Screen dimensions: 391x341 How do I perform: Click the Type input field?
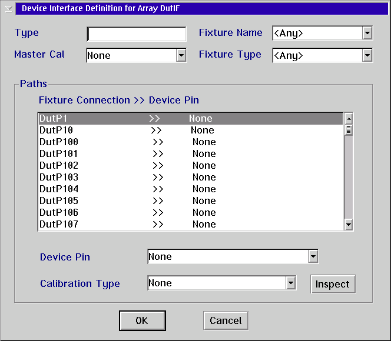click(137, 34)
